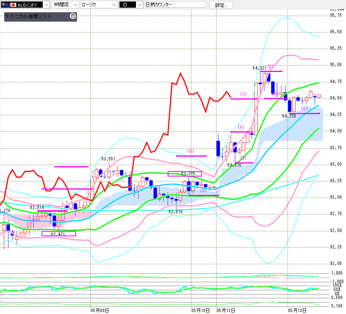
Task: Click the boxed 93.336 price label
Action: tap(185, 174)
